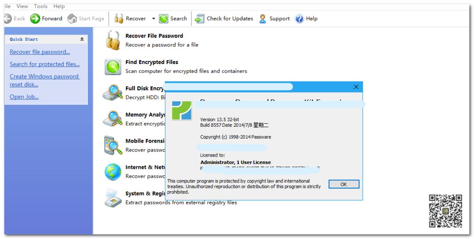
Task: Click the Internet & Network globe icon
Action: point(113,171)
